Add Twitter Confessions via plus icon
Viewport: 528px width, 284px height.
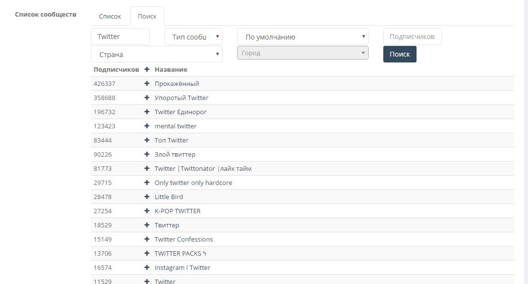click(147, 239)
